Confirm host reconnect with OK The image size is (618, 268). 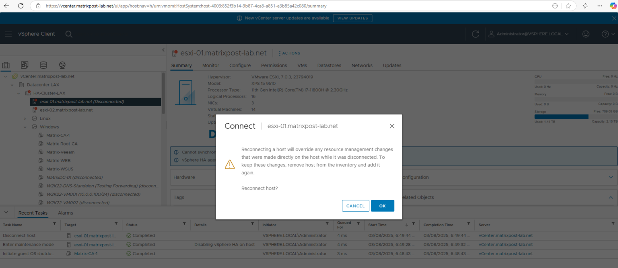(382, 205)
